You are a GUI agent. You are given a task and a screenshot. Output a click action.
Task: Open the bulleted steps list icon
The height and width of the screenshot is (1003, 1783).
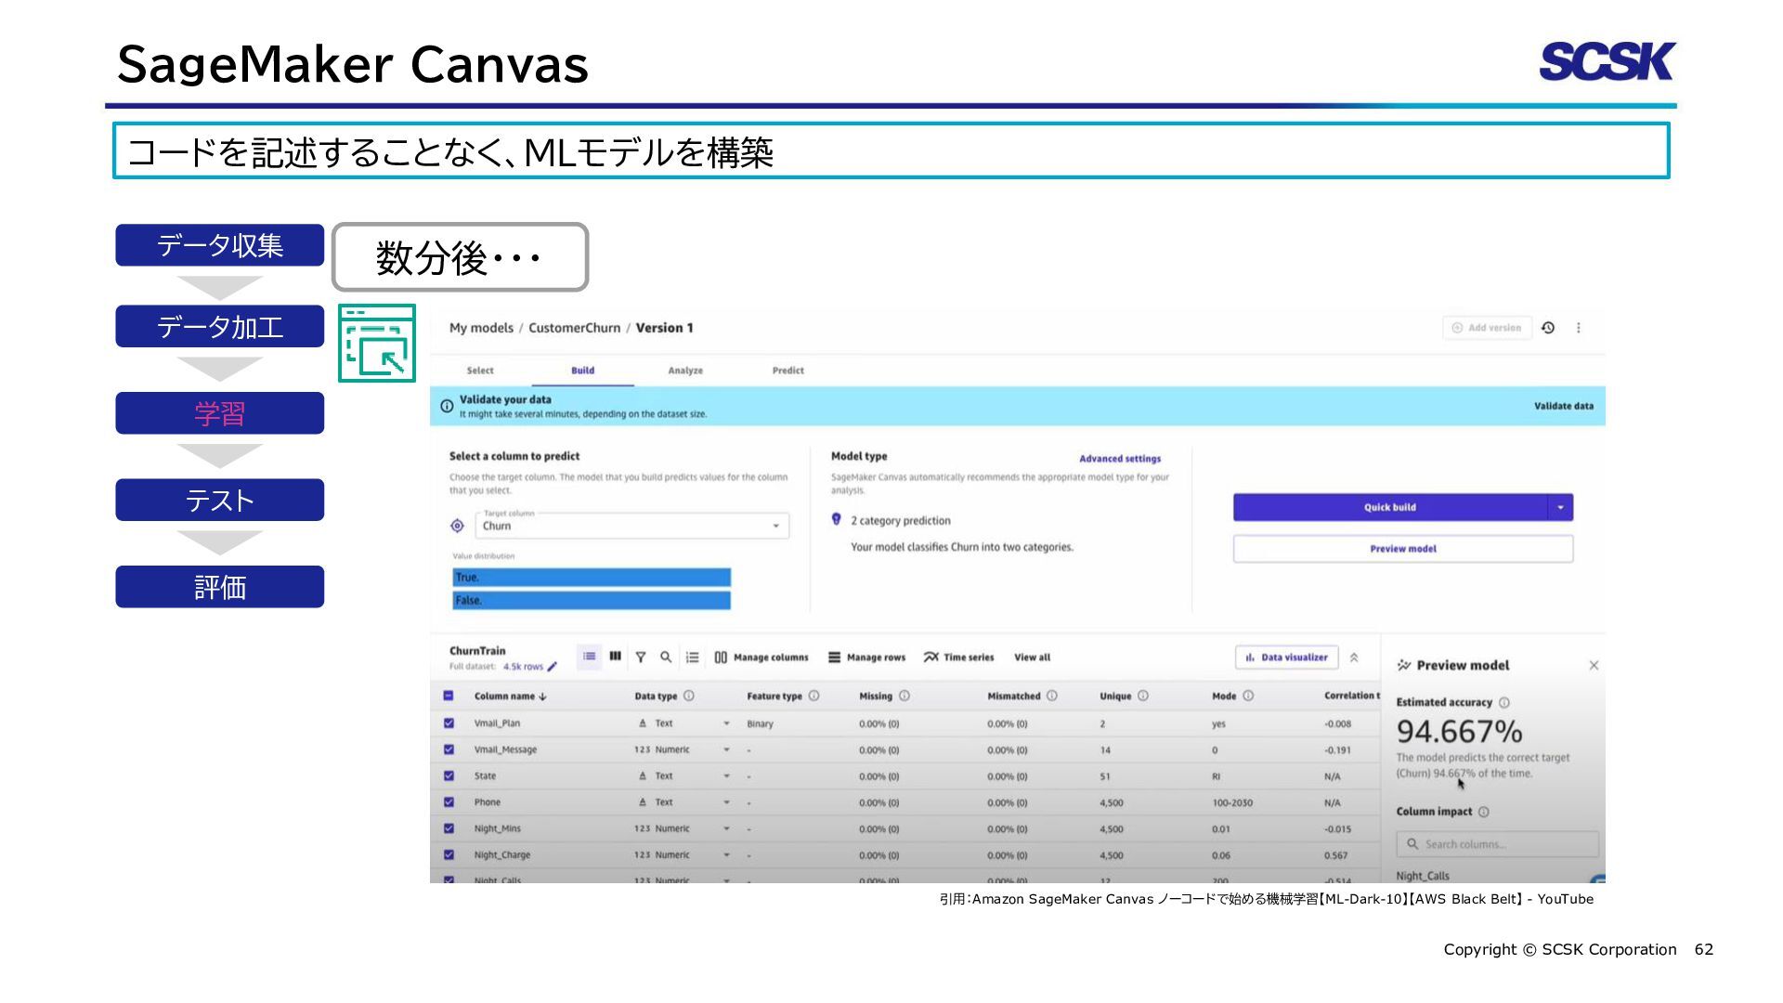pyautogui.click(x=693, y=657)
